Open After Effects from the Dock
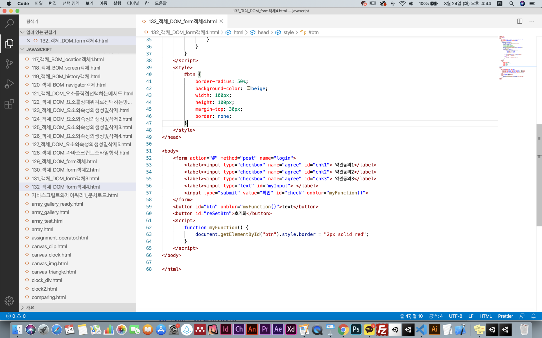Image resolution: width=542 pixels, height=338 pixels. click(278, 329)
